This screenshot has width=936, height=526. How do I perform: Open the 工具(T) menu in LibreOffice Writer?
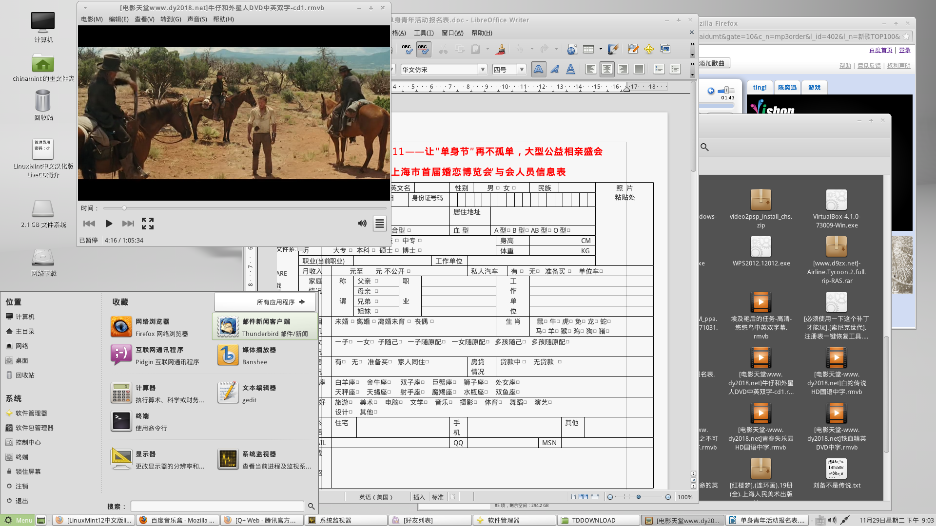pyautogui.click(x=424, y=33)
